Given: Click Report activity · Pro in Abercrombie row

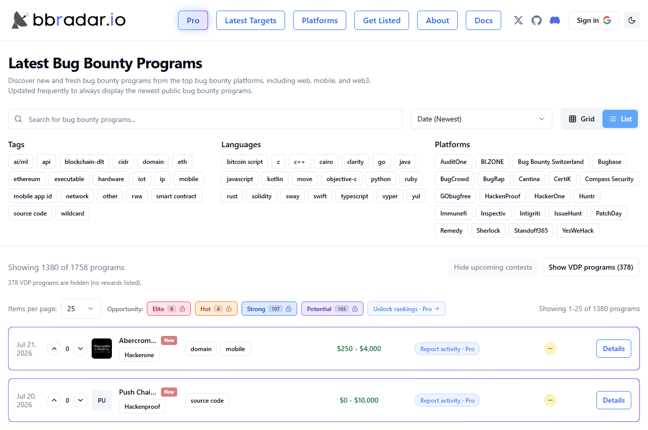Looking at the screenshot, I should pos(448,349).
